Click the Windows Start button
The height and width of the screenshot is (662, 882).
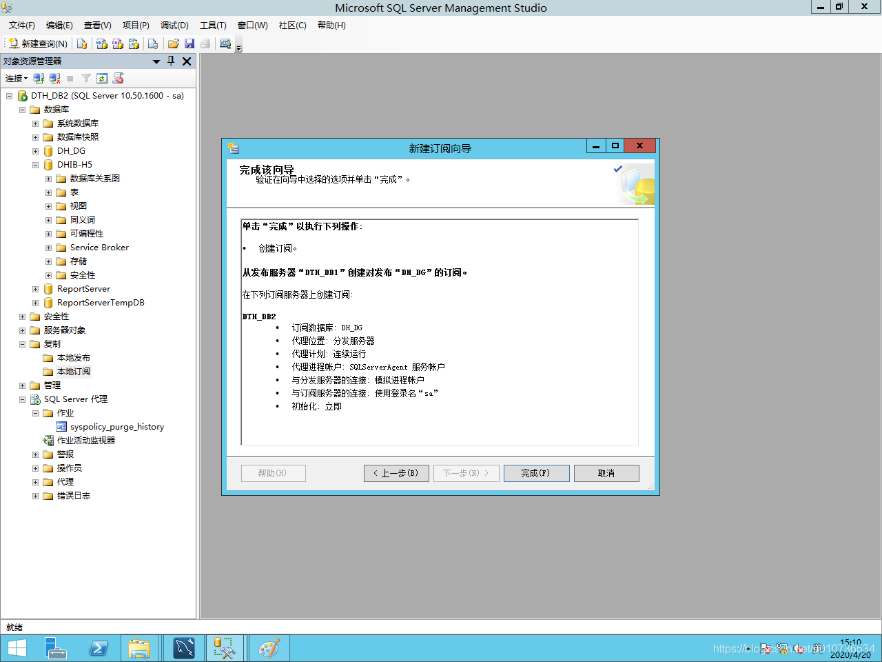pos(17,648)
